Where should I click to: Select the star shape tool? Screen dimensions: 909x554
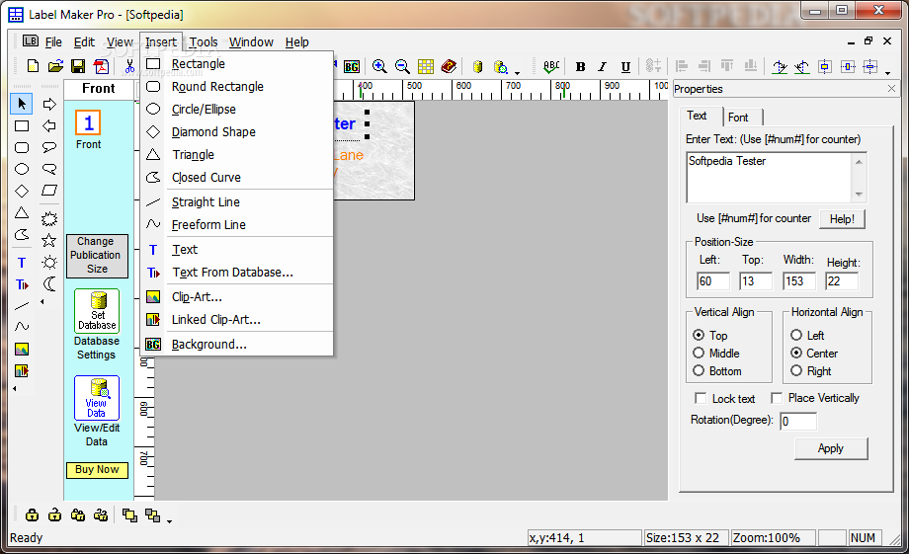49,240
